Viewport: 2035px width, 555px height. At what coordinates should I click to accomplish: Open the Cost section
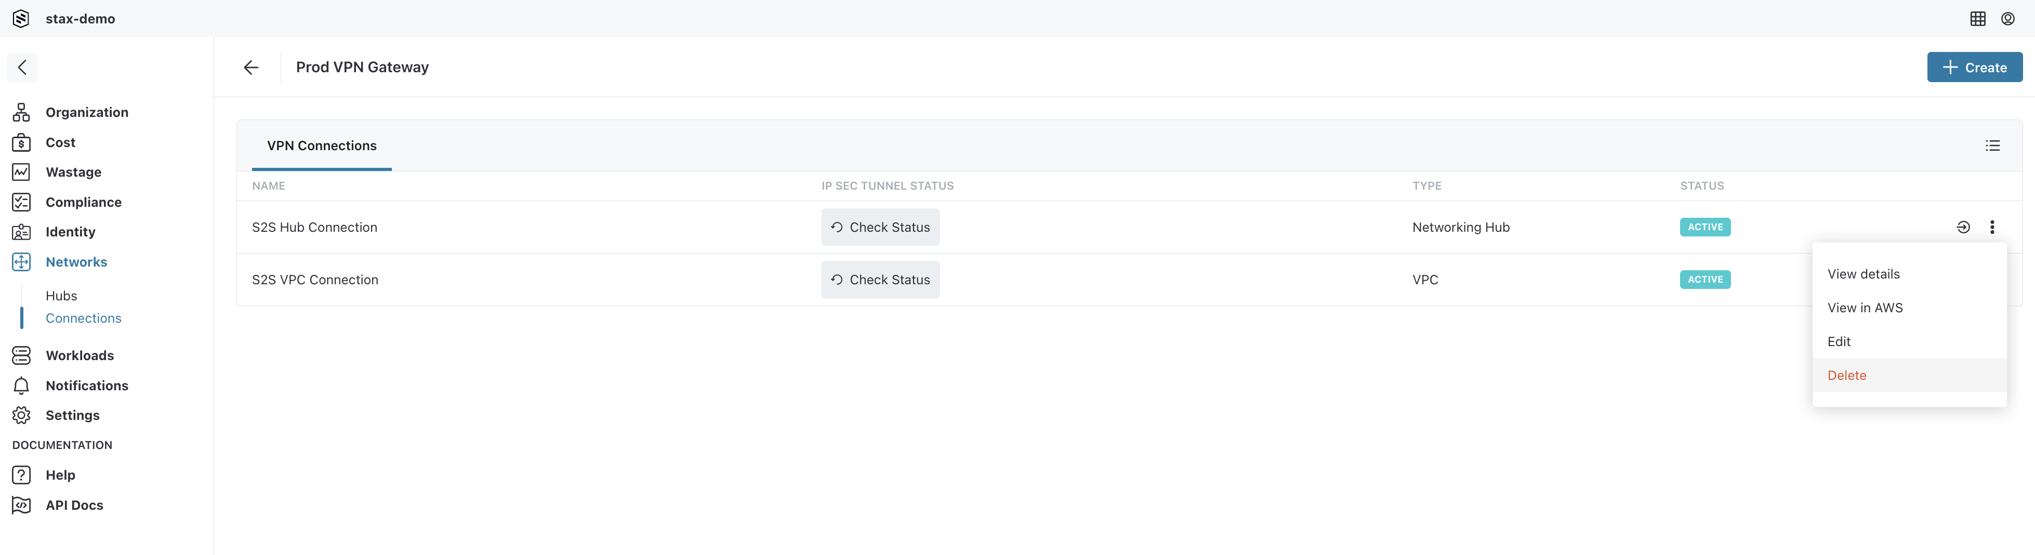click(x=61, y=142)
